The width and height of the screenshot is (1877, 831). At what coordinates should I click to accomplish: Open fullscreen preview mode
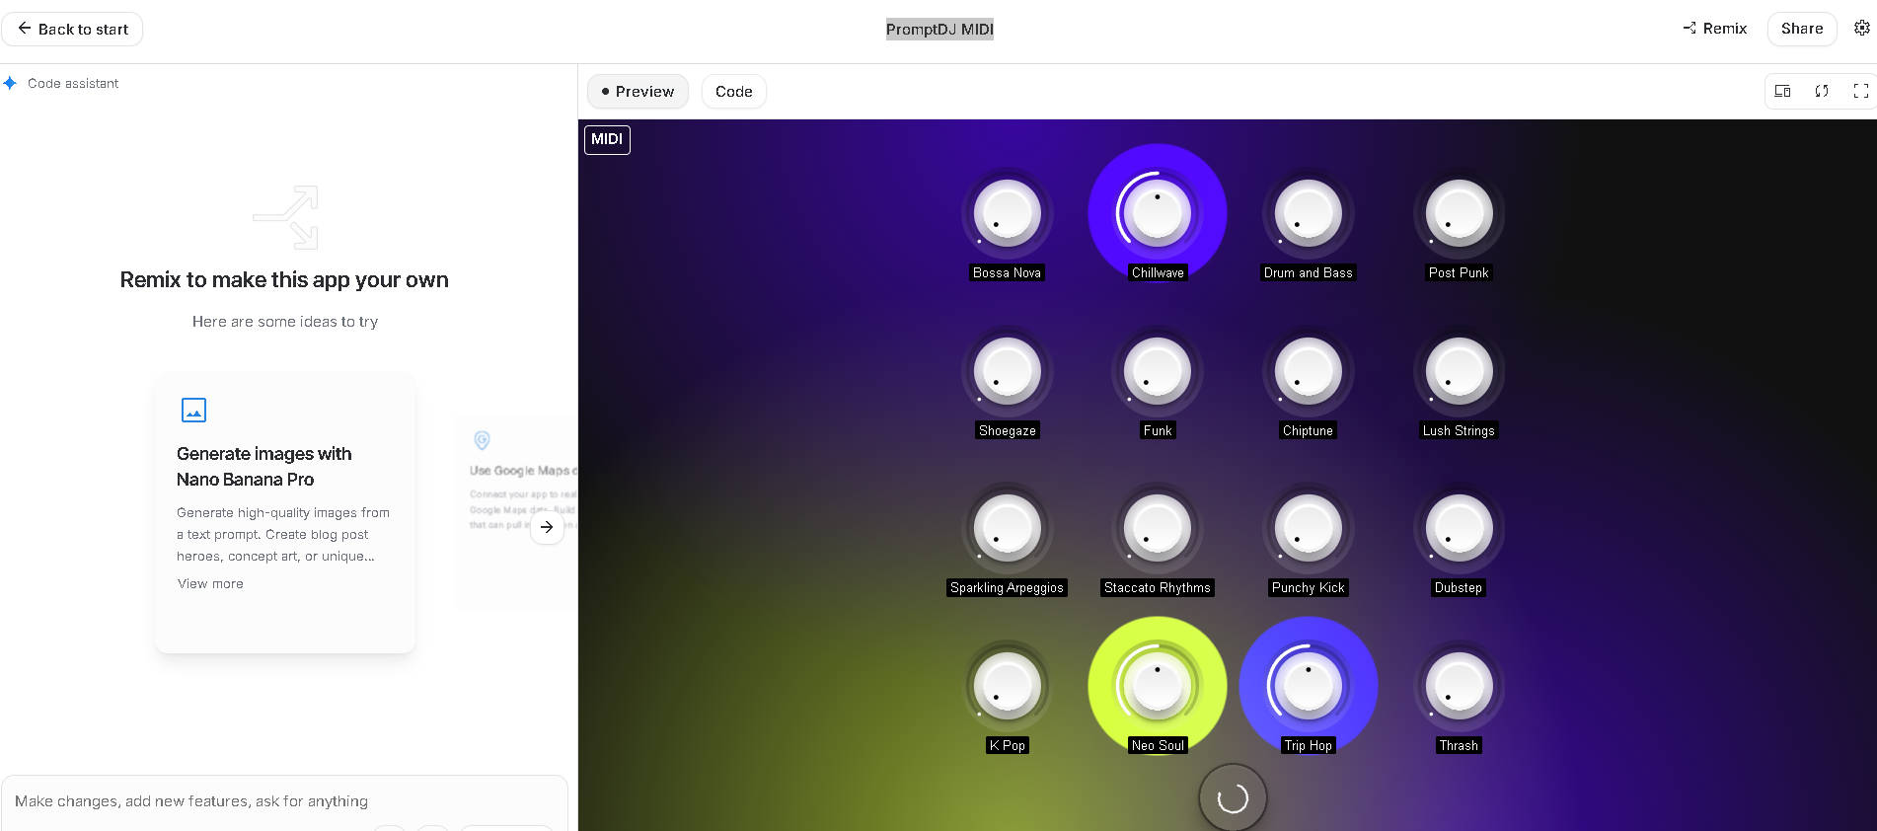click(1860, 91)
